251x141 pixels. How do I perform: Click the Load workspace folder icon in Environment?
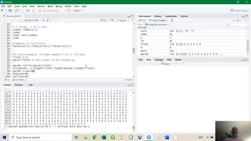point(140,20)
